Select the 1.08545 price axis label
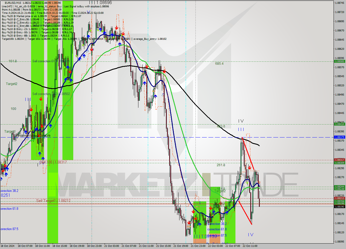 [x=340, y=76]
